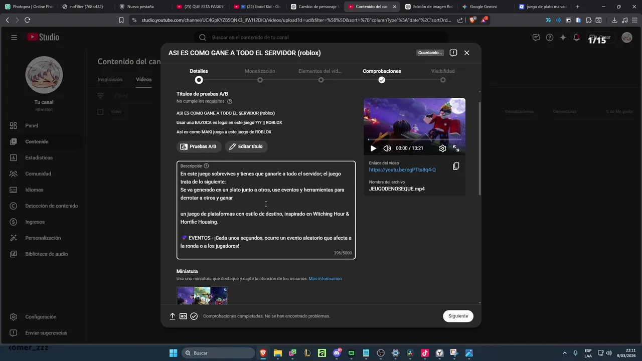Screen dimensions: 642x361
Task: Switch to the Inspiración tab
Action: (x=110, y=79)
